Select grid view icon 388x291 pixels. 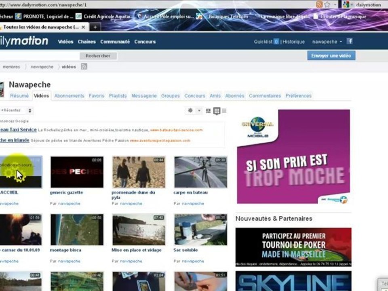tap(217, 111)
